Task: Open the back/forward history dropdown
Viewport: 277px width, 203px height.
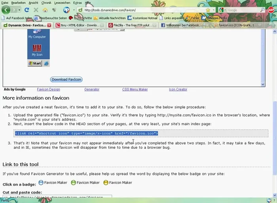Action: point(19,10)
